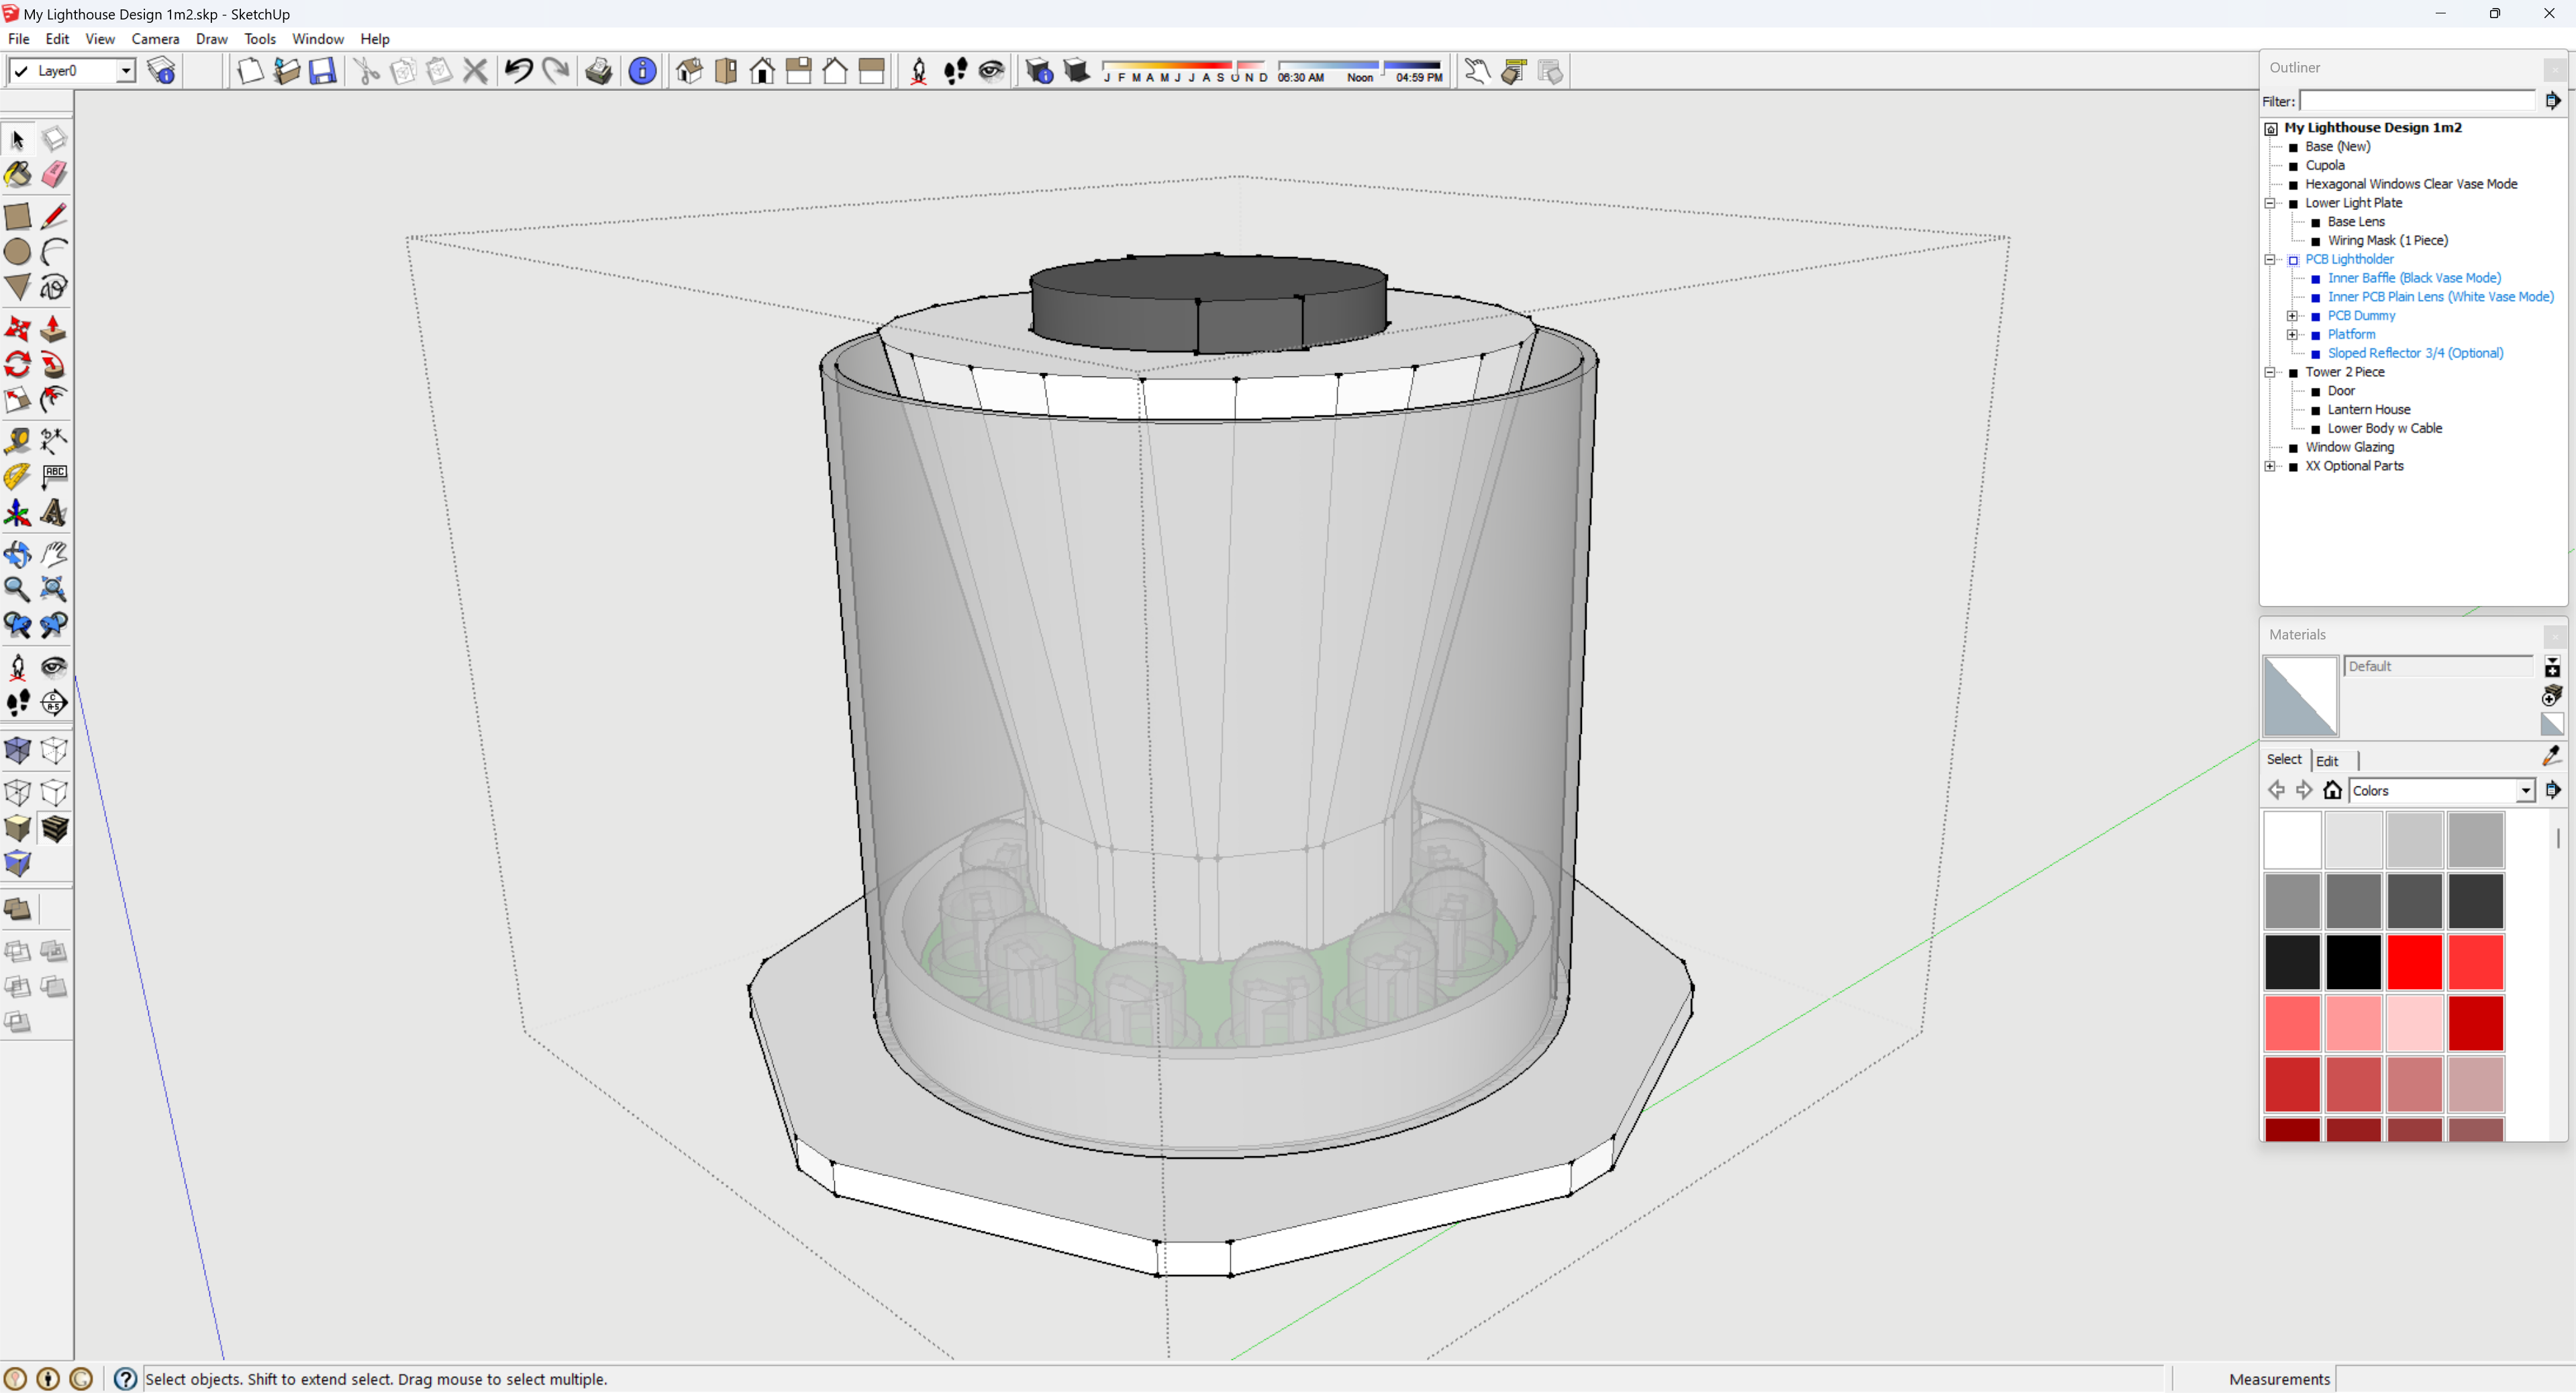2576x1393 pixels.
Task: Select the Section Plane tool
Action: pos(54,703)
